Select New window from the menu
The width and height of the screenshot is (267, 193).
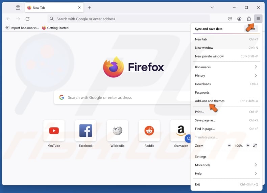click(226, 48)
